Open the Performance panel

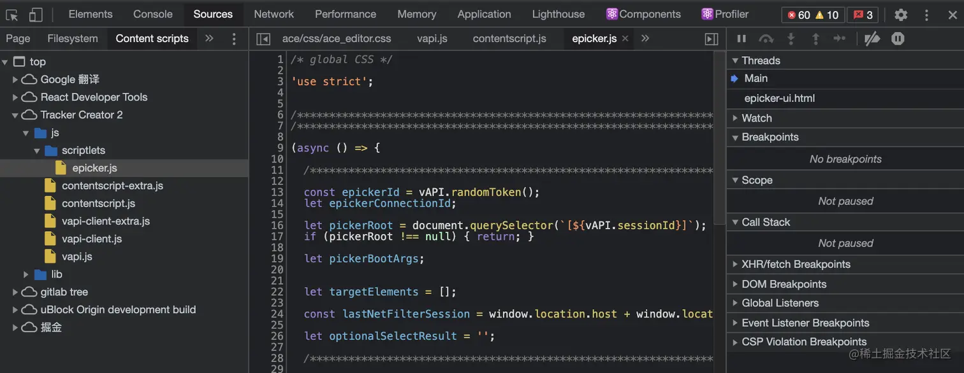coord(346,14)
